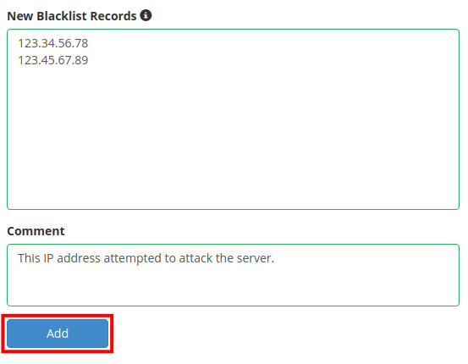Click the word "address" in the comment
The width and height of the screenshot is (468, 364).
pos(79,258)
